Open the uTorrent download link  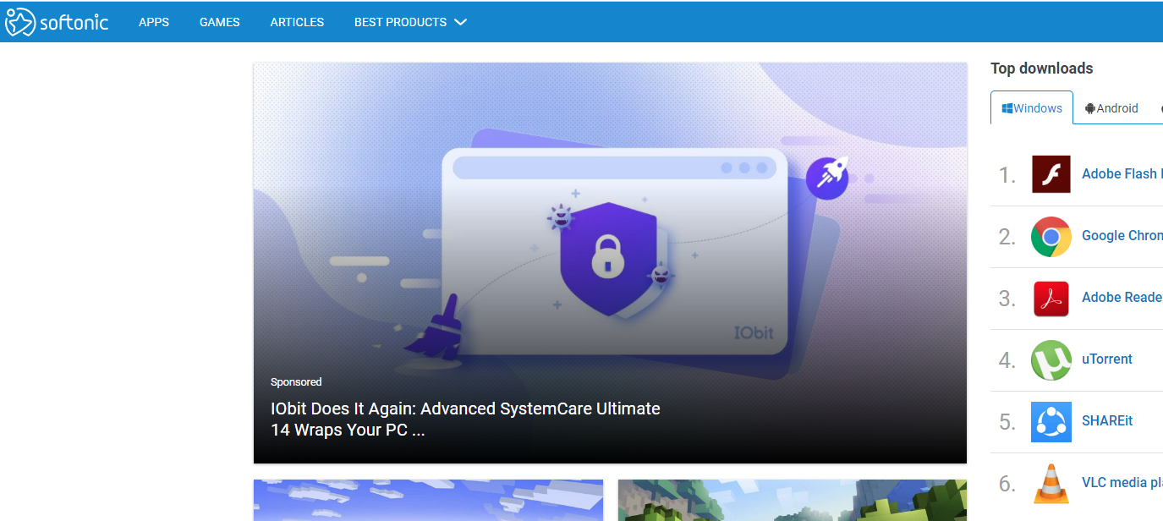pyautogui.click(x=1106, y=359)
